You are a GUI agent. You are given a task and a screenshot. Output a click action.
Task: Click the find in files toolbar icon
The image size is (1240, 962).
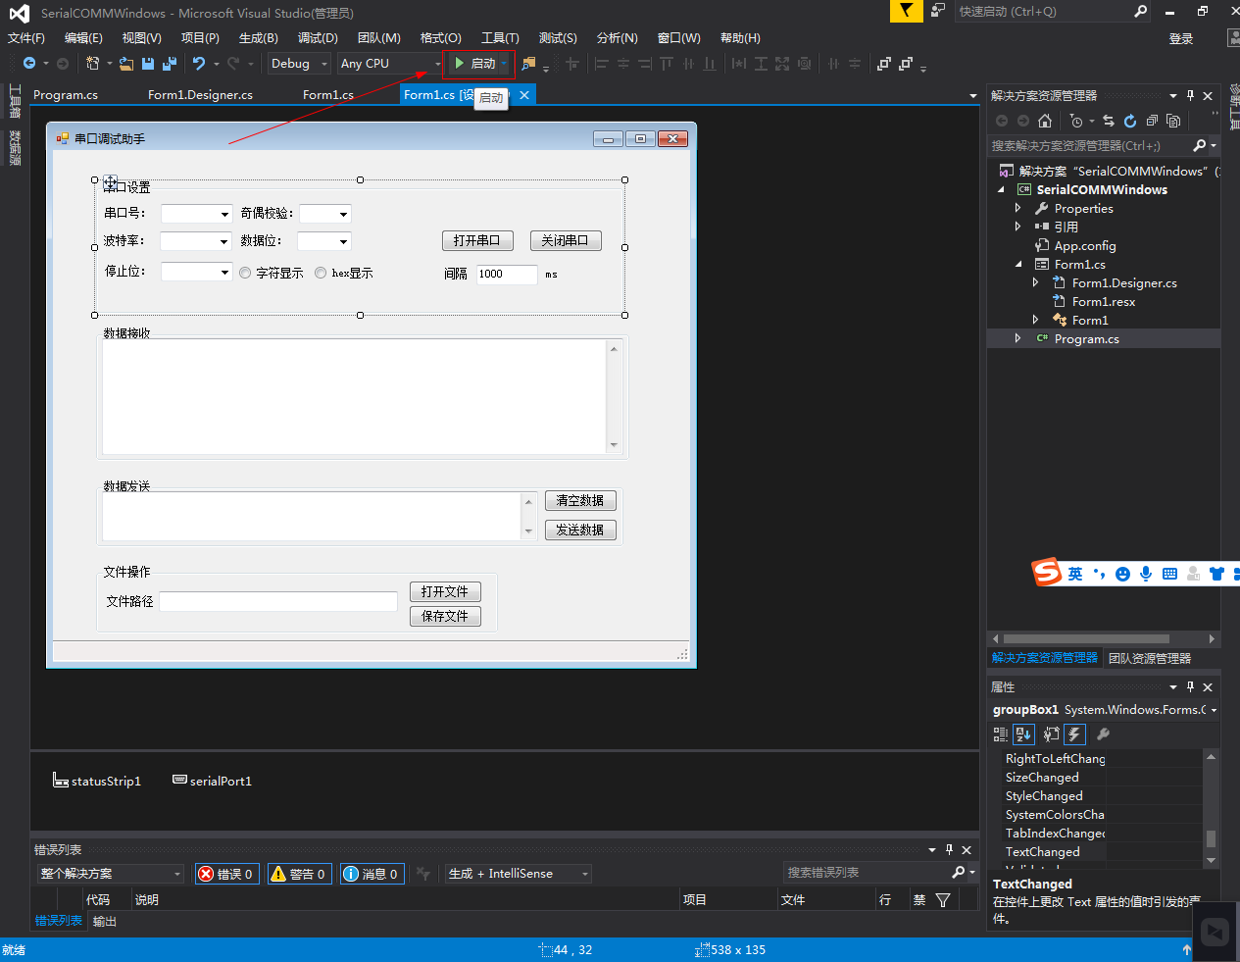[528, 63]
